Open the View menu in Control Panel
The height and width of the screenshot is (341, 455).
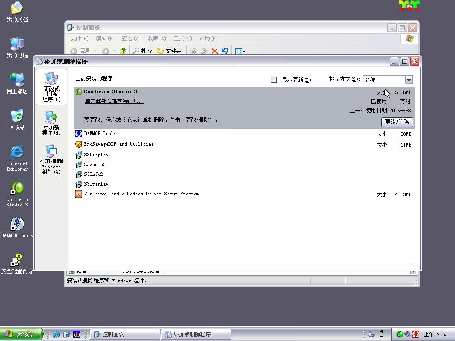[131, 39]
